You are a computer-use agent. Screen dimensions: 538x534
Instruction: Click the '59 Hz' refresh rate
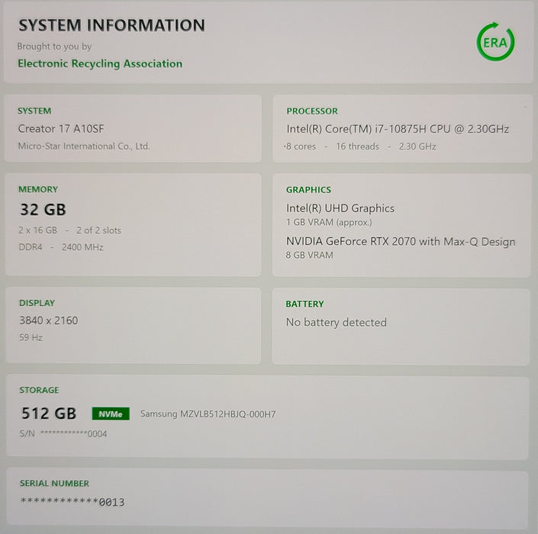pyautogui.click(x=31, y=337)
